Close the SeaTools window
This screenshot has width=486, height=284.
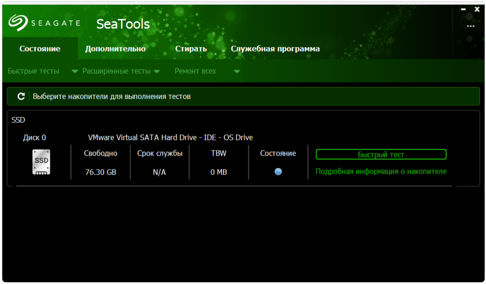(477, 9)
